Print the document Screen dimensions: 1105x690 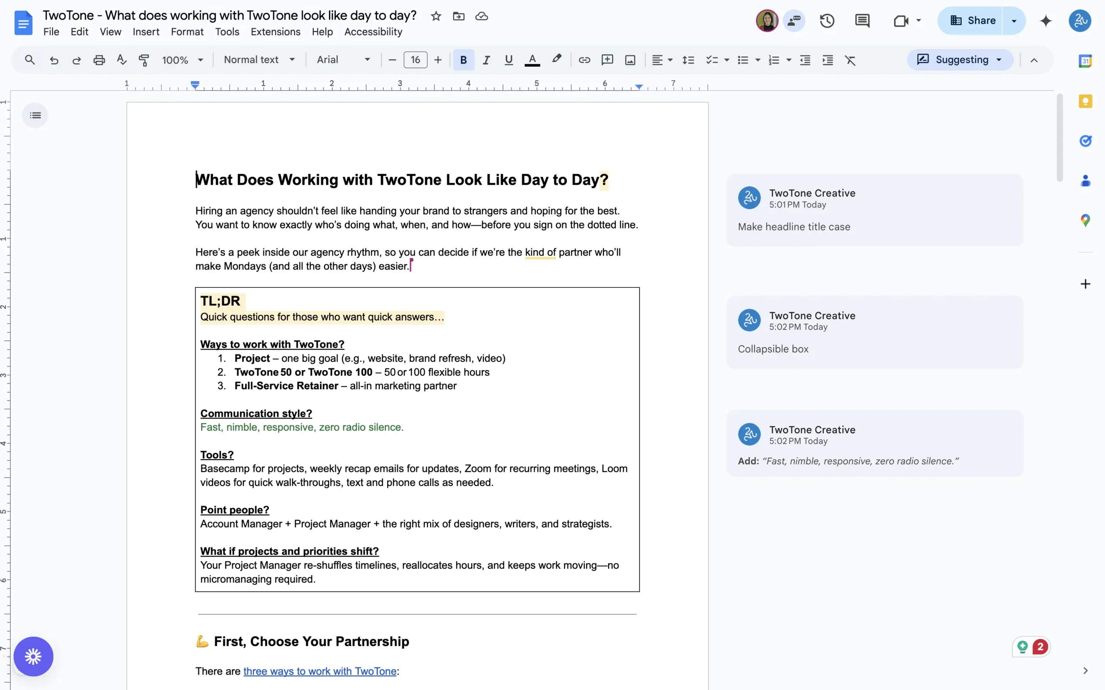coord(99,60)
